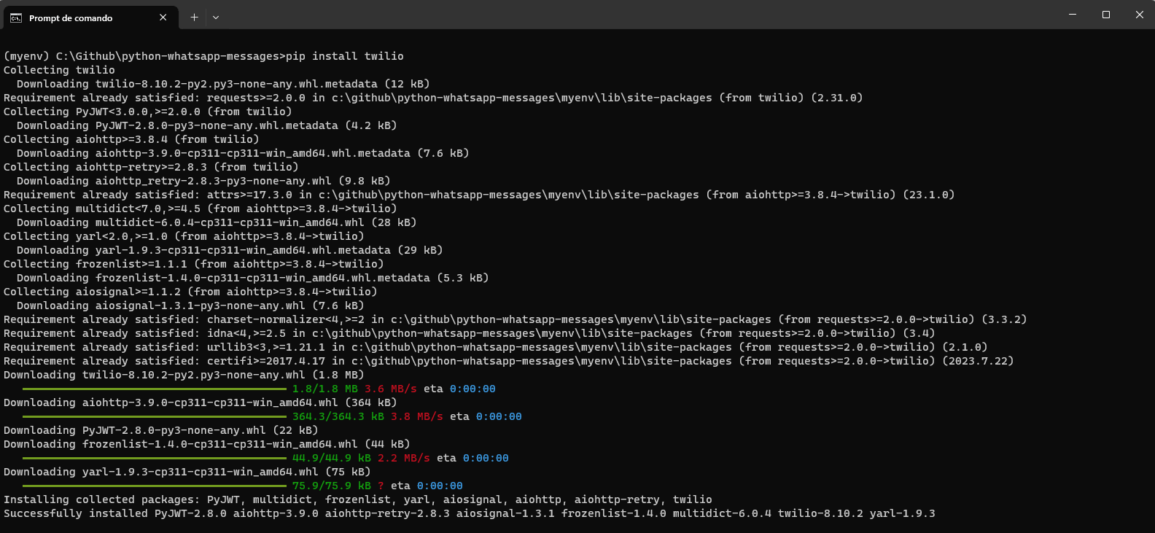
Task: Click the frozenlist download progress bar
Action: tap(153, 458)
